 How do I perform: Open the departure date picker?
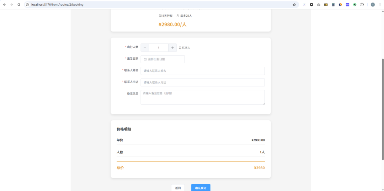[x=162, y=59]
